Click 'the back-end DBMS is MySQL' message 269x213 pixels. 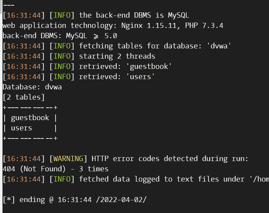click(134, 15)
